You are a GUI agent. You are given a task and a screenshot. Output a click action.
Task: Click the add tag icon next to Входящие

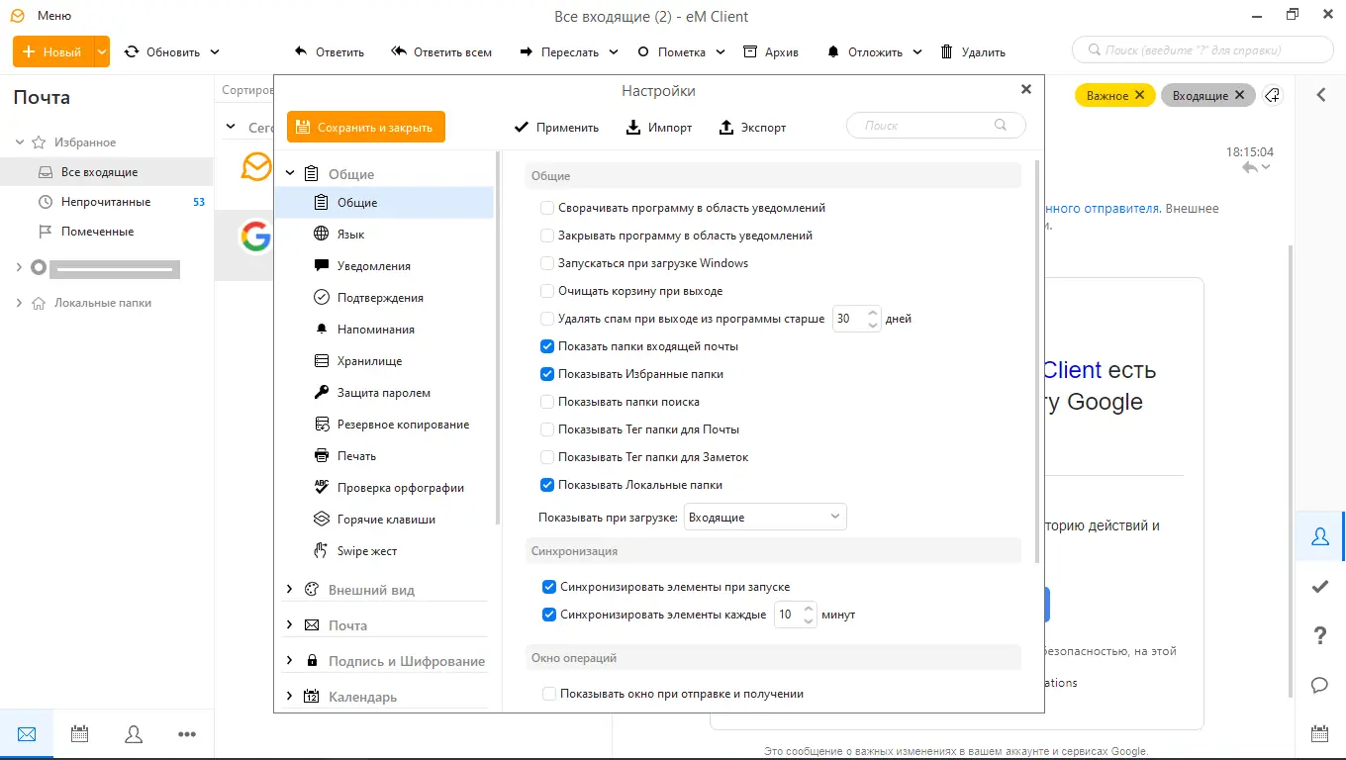coord(1273,95)
